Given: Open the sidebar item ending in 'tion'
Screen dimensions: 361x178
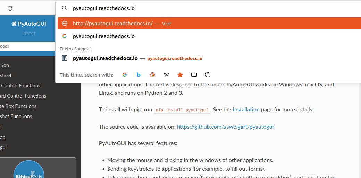Looking at the screenshot, I should 5,65.
